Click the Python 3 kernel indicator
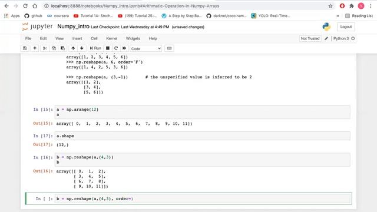The height and width of the screenshot is (212, 377). (x=343, y=38)
